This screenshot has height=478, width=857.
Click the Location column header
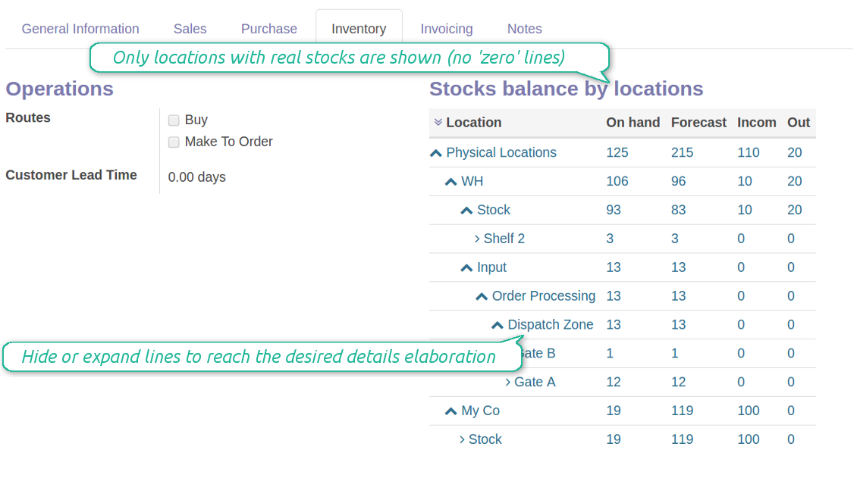pos(474,122)
